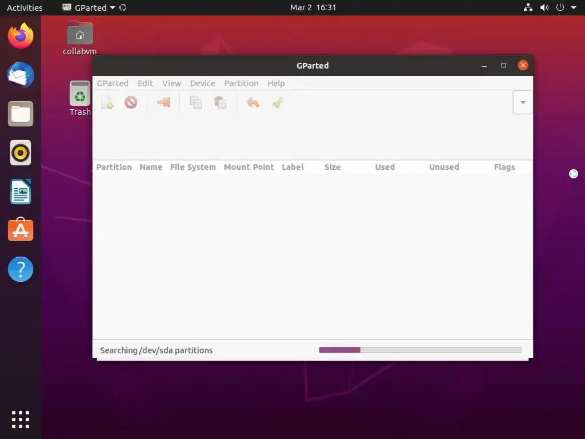Viewport: 585px width, 439px height.
Task: Click the Unused column header
Action: 444,167
